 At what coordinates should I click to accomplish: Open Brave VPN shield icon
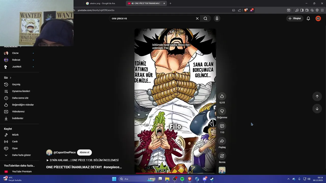coord(317,10)
